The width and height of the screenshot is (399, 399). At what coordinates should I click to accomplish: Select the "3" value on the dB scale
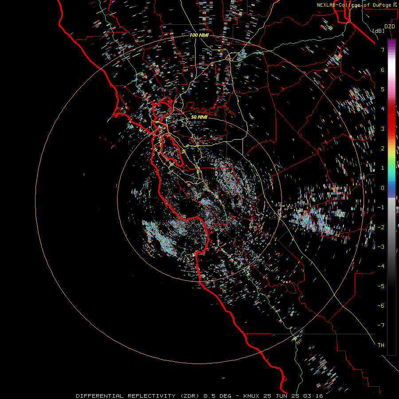(383, 129)
